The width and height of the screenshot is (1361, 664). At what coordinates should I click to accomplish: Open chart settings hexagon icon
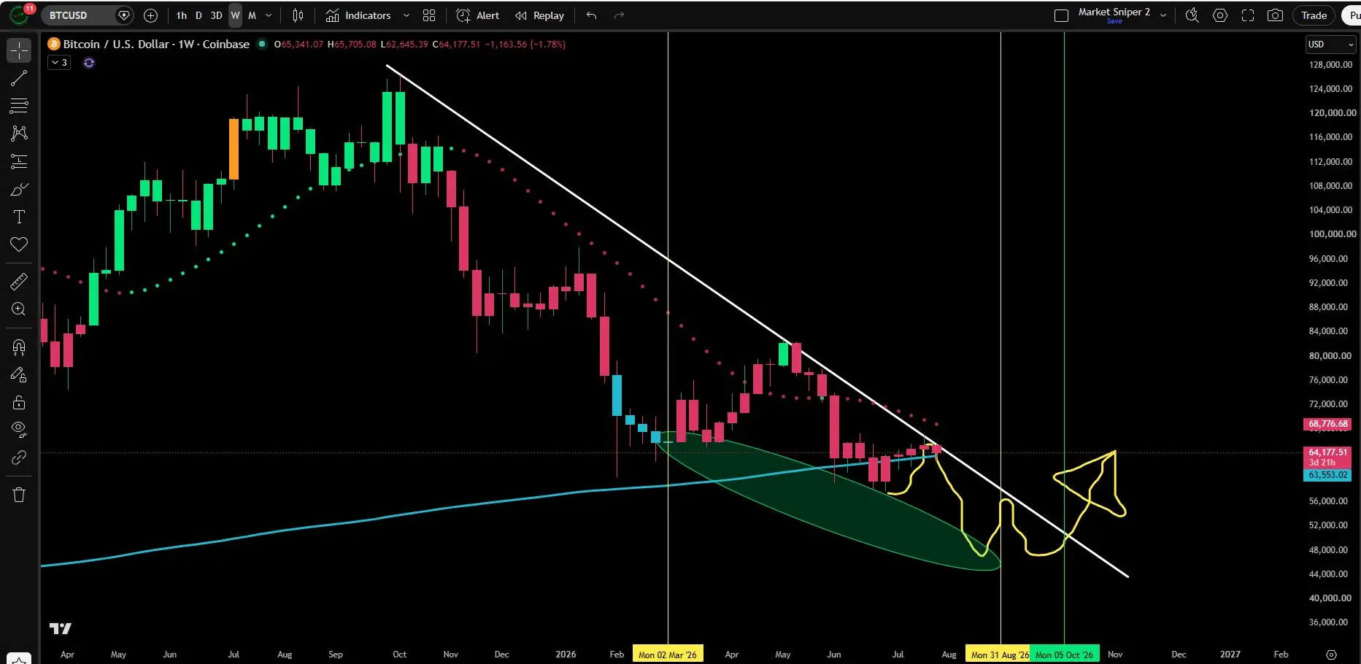1220,15
